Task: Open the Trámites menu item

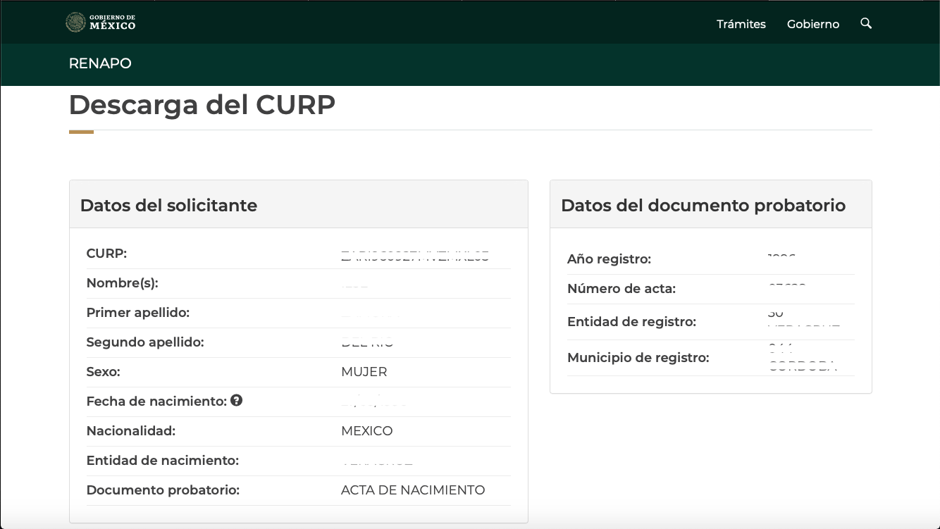Action: tap(741, 24)
